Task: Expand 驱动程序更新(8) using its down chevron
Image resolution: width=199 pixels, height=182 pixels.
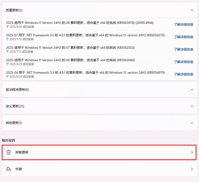Action: [192, 90]
